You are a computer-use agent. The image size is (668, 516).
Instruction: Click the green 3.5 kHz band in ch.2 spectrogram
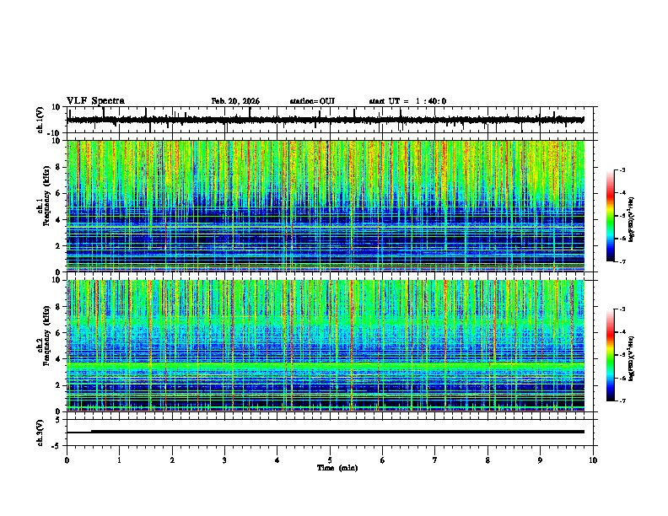pyautogui.click(x=326, y=366)
